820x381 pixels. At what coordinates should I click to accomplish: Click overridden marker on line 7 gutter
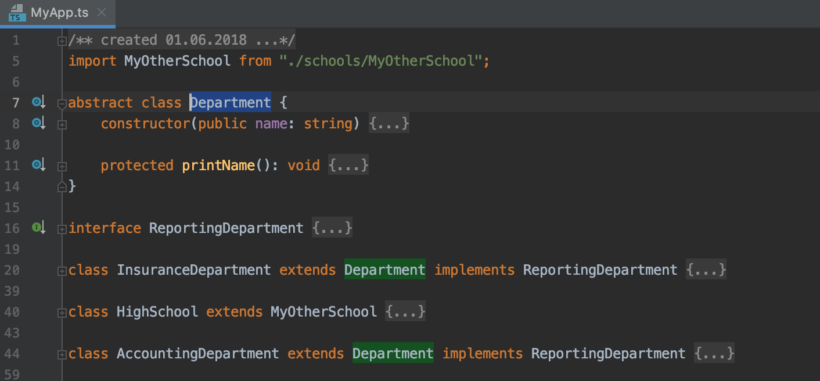(39, 103)
